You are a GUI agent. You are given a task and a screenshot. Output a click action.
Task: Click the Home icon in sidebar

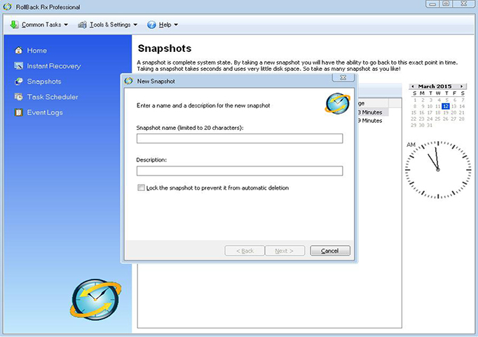[19, 51]
